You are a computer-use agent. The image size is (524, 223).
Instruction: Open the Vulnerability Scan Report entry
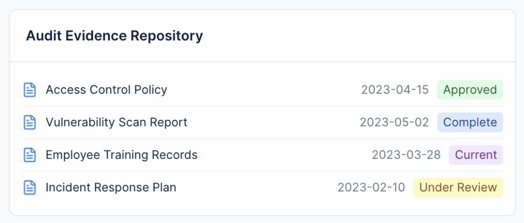pyautogui.click(x=117, y=122)
